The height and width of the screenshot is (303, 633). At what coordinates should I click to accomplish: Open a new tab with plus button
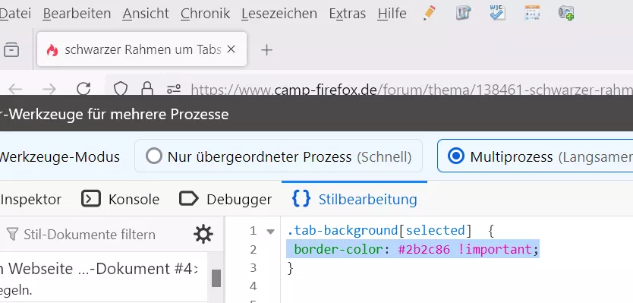tap(266, 50)
